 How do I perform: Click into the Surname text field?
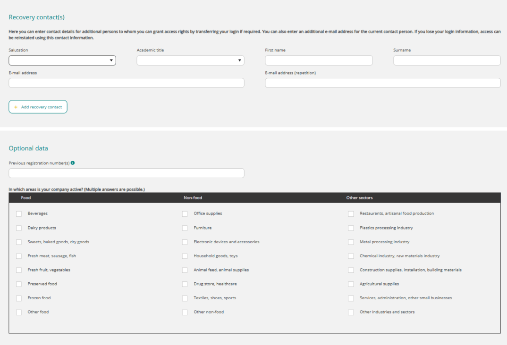click(447, 60)
